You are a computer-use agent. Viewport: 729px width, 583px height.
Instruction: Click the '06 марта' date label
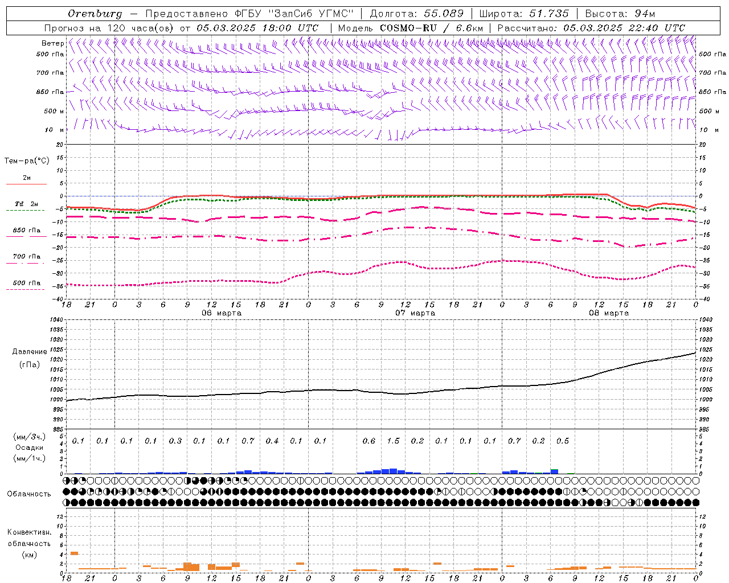(x=222, y=313)
